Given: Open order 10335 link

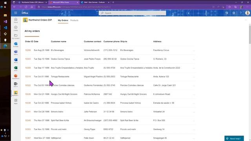Looking at the screenshot, I should [28, 94].
